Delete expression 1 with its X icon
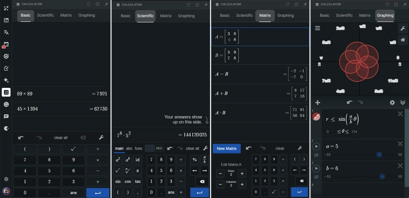409x198 pixels. click(400, 114)
